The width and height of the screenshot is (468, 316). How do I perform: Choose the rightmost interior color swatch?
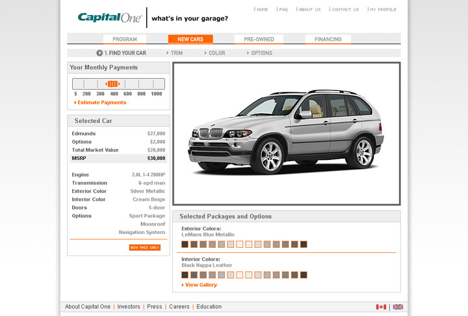coord(304,275)
